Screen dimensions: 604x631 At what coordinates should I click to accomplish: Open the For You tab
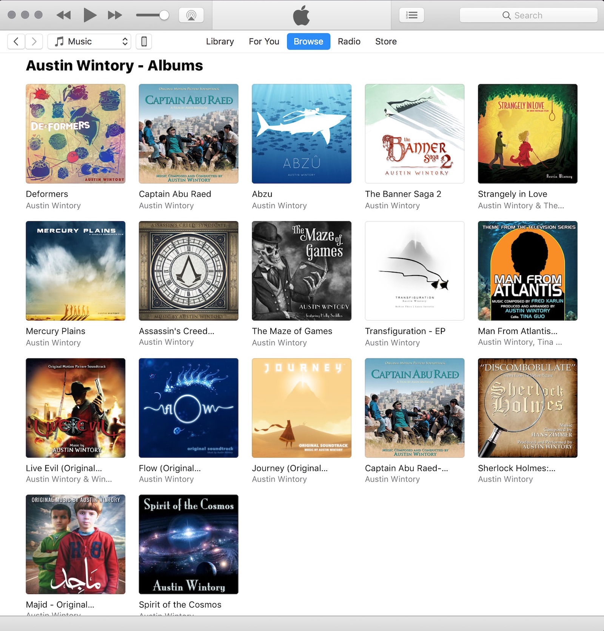coord(264,42)
